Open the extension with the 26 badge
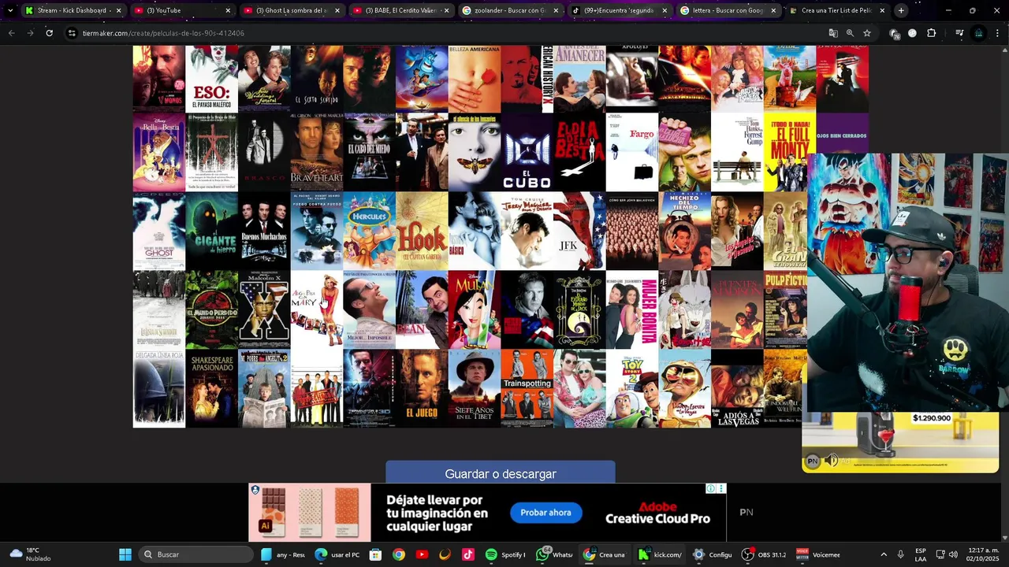 click(x=894, y=33)
